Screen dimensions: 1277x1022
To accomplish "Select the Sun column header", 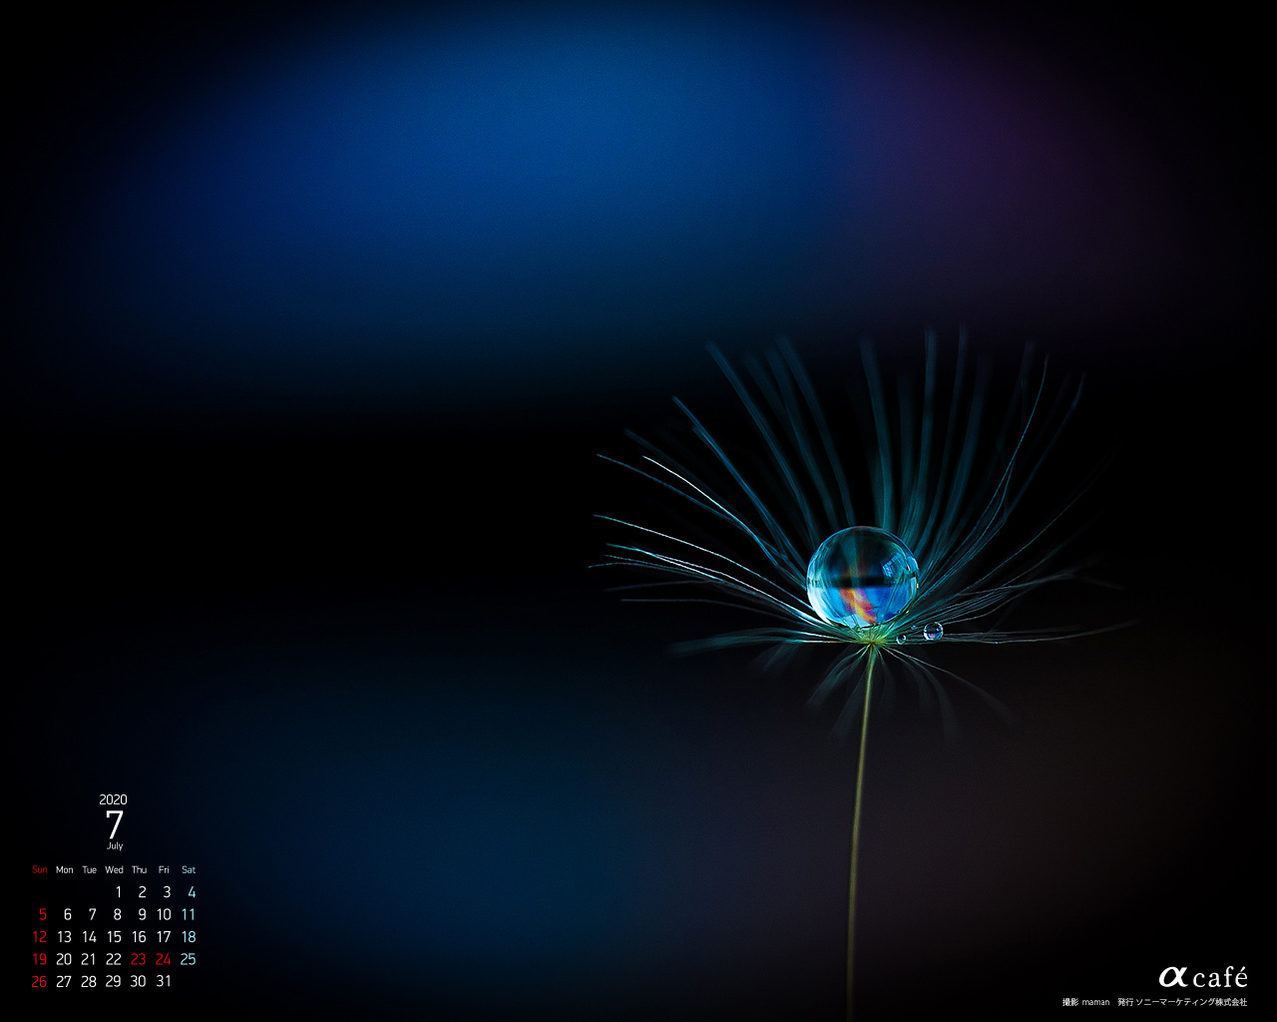I will 40,870.
